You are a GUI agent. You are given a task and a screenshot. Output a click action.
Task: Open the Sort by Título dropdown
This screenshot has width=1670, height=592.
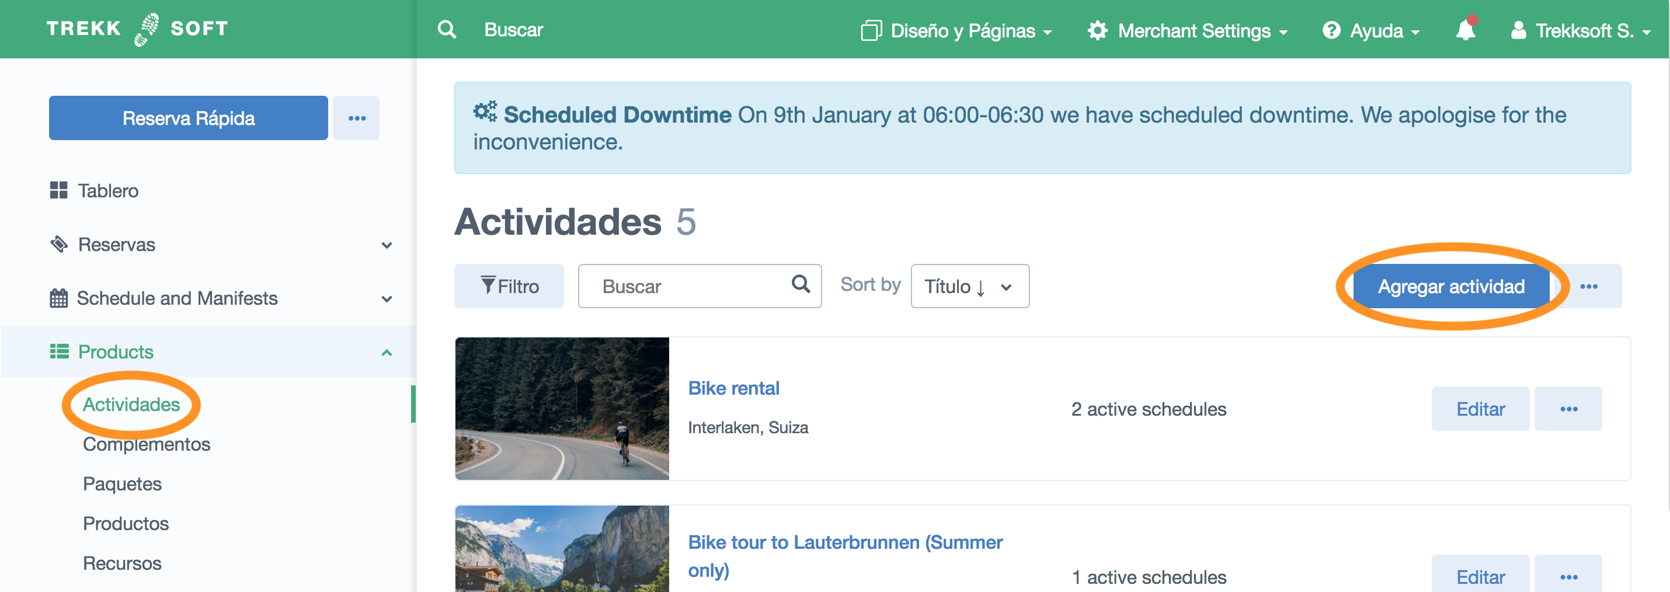click(x=970, y=286)
